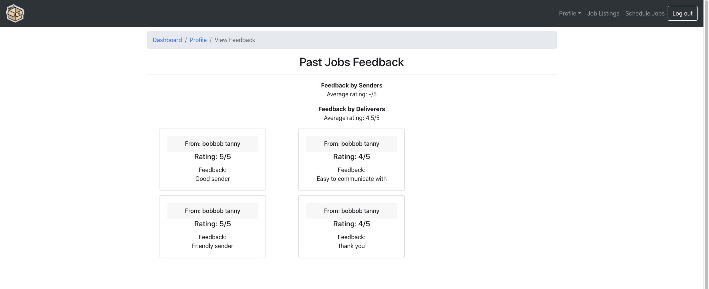
Task: Select the Feedback by Deliverers label
Action: (x=352, y=109)
